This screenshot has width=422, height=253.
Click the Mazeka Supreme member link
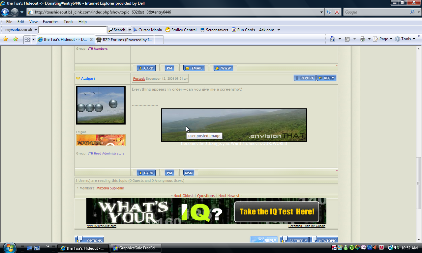click(x=110, y=188)
